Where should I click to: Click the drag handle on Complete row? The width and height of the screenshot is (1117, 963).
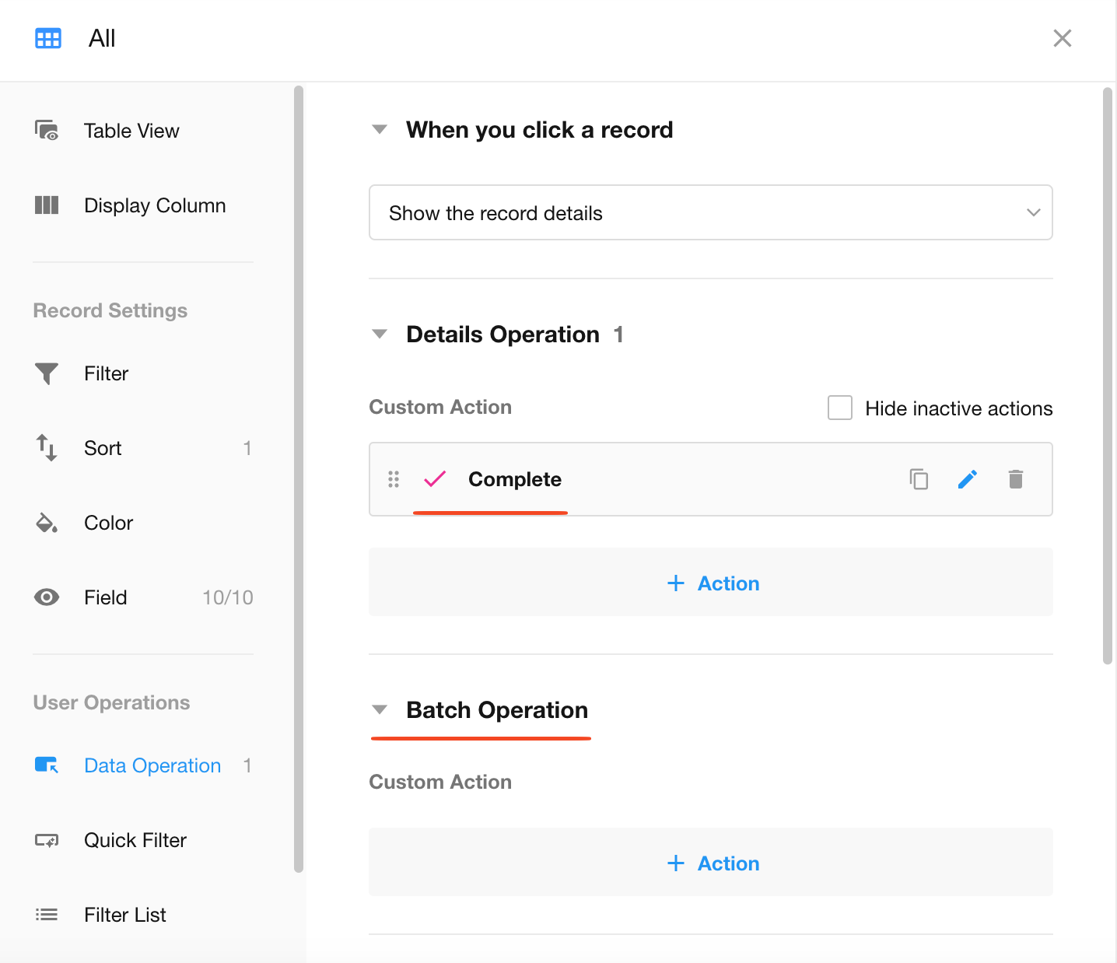coord(394,479)
